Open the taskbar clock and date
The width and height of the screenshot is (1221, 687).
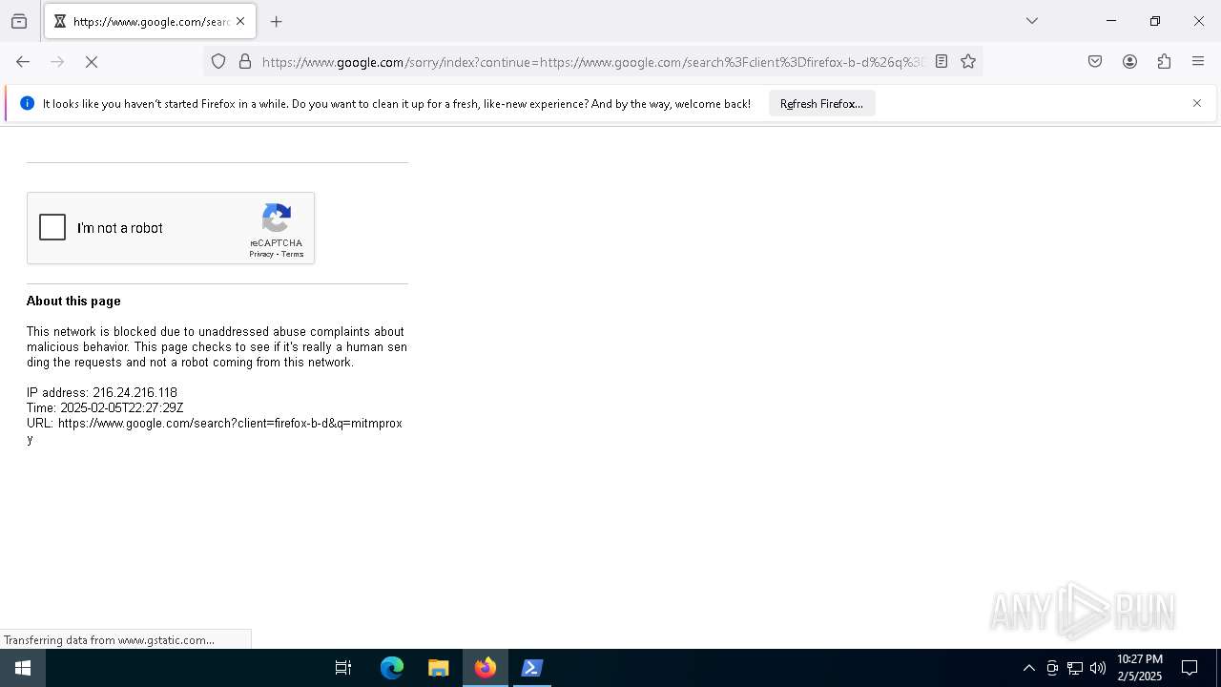[x=1139, y=668]
